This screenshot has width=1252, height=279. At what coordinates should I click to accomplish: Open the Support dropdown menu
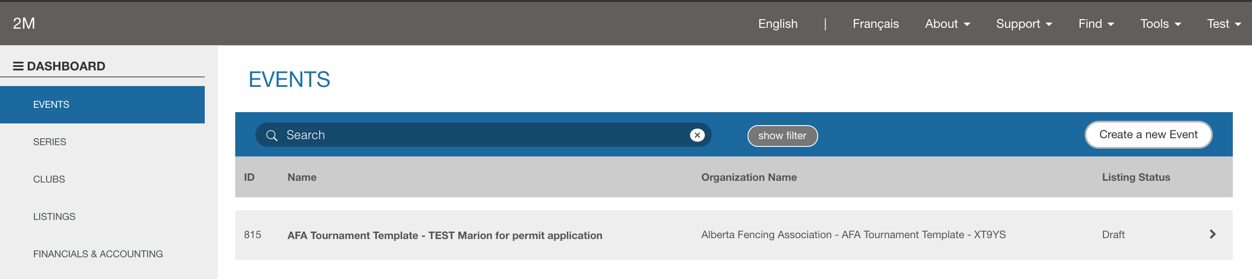pos(1024,24)
